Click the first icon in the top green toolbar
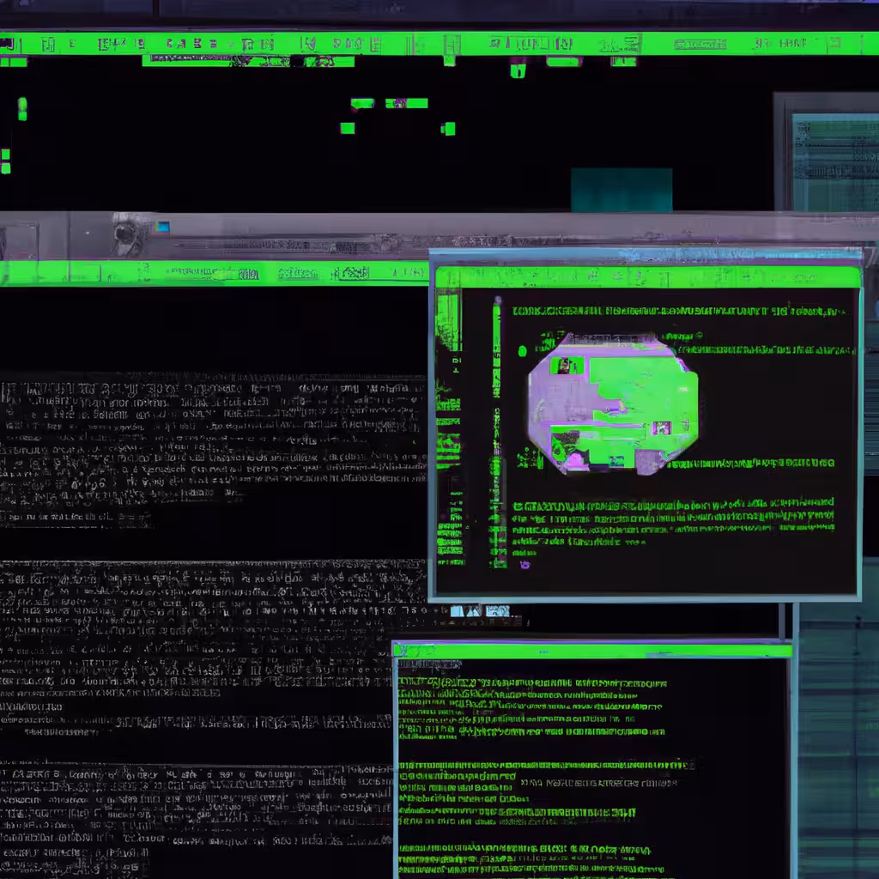This screenshot has width=879, height=879. [10, 44]
